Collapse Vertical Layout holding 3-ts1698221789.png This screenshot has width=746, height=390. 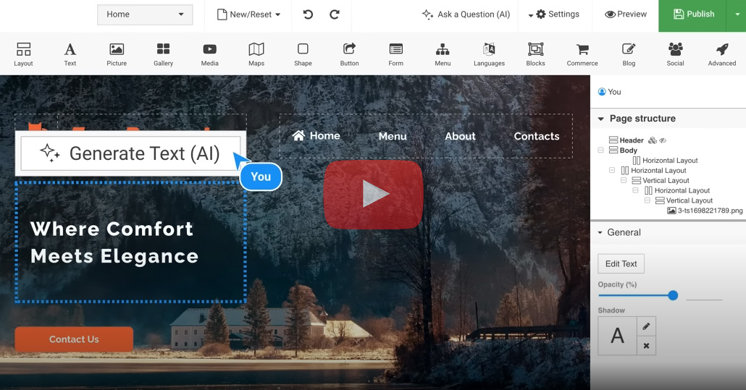click(x=647, y=200)
